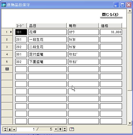This screenshot has width=133, height=135.
Task: Click the new record icon in navigation bar
Action: [72, 129]
